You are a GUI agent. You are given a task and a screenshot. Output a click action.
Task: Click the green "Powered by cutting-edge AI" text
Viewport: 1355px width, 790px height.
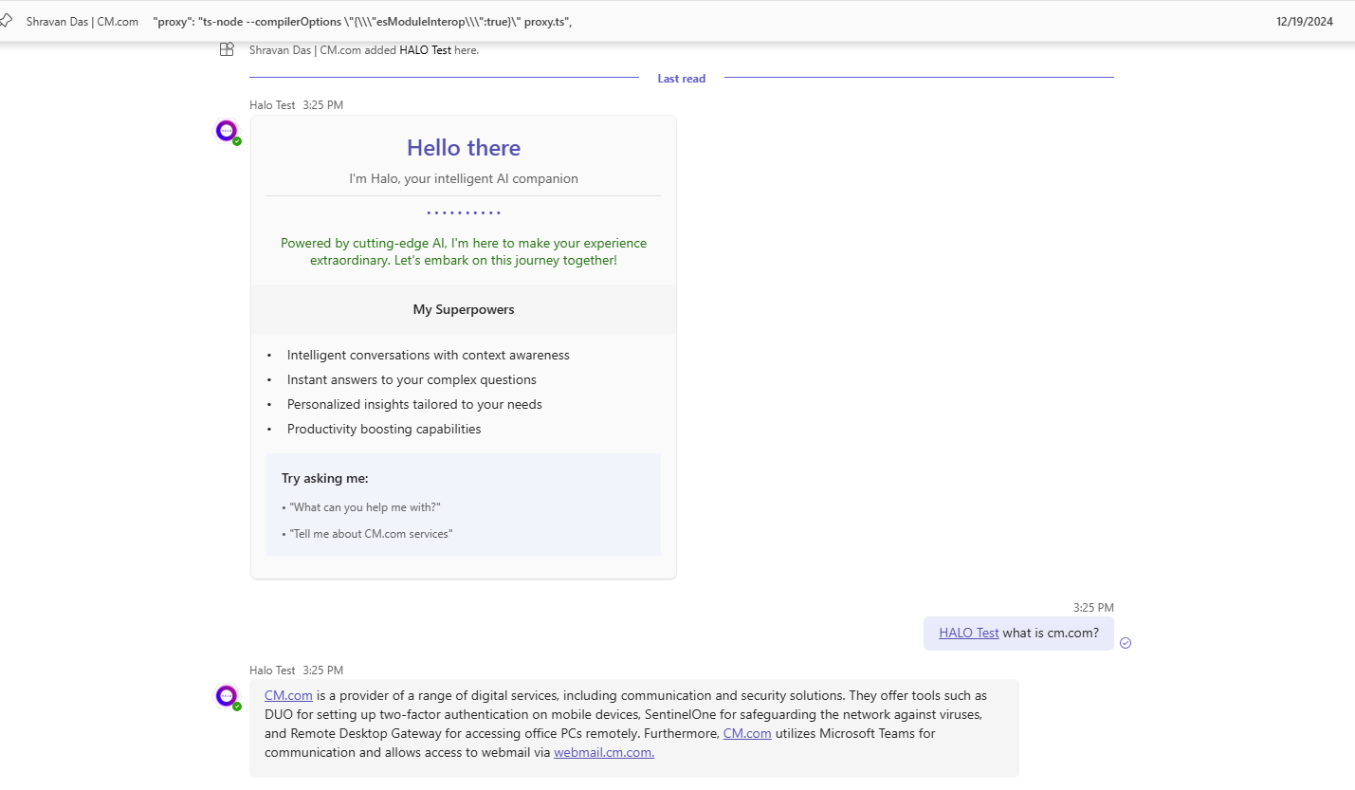(464, 251)
